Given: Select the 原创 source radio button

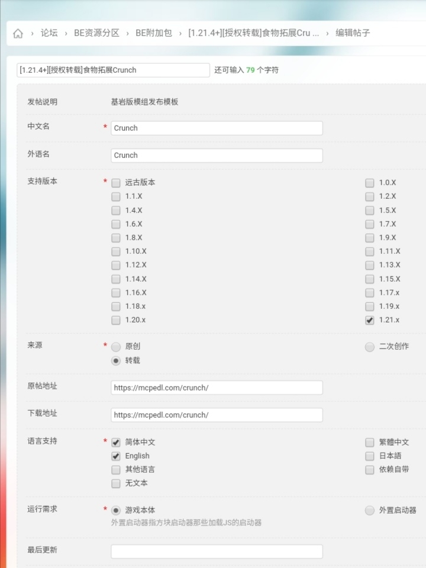Looking at the screenshot, I should coord(115,347).
